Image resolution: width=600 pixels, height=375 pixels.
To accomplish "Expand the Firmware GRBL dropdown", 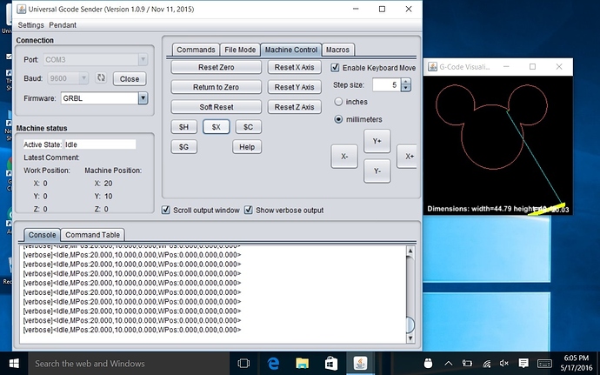I will pos(143,98).
